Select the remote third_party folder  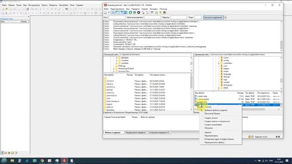click(x=228, y=85)
